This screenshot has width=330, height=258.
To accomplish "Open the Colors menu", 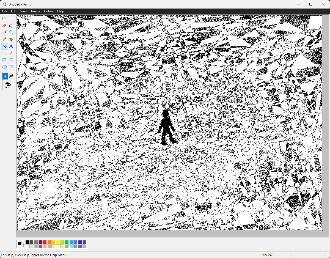I will coord(49,11).
